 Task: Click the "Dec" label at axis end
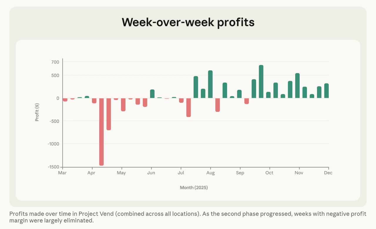328,173
